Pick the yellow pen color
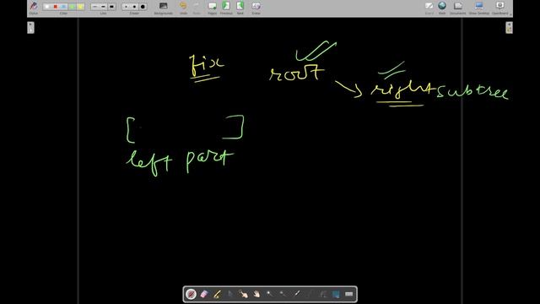Image resolution: width=540 pixels, height=304 pixels. (80, 7)
